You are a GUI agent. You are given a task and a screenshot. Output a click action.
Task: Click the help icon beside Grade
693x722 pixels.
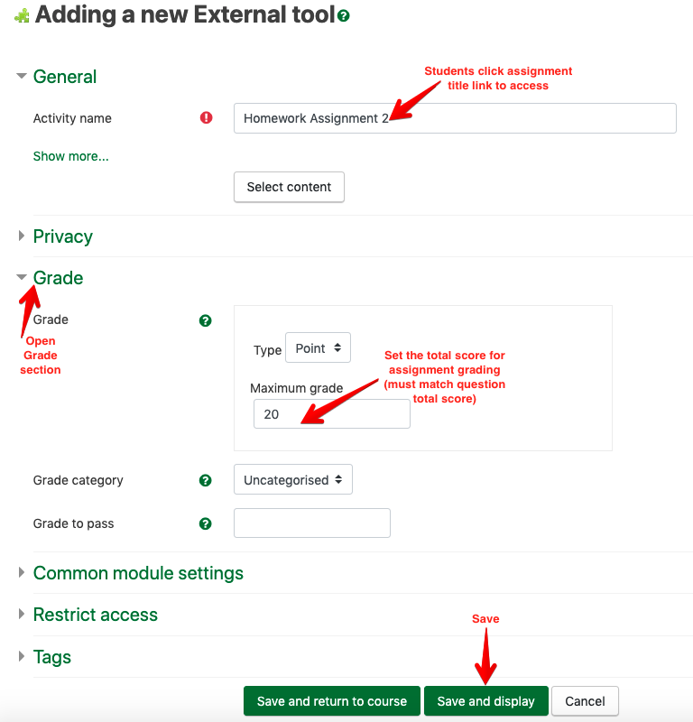coord(205,320)
